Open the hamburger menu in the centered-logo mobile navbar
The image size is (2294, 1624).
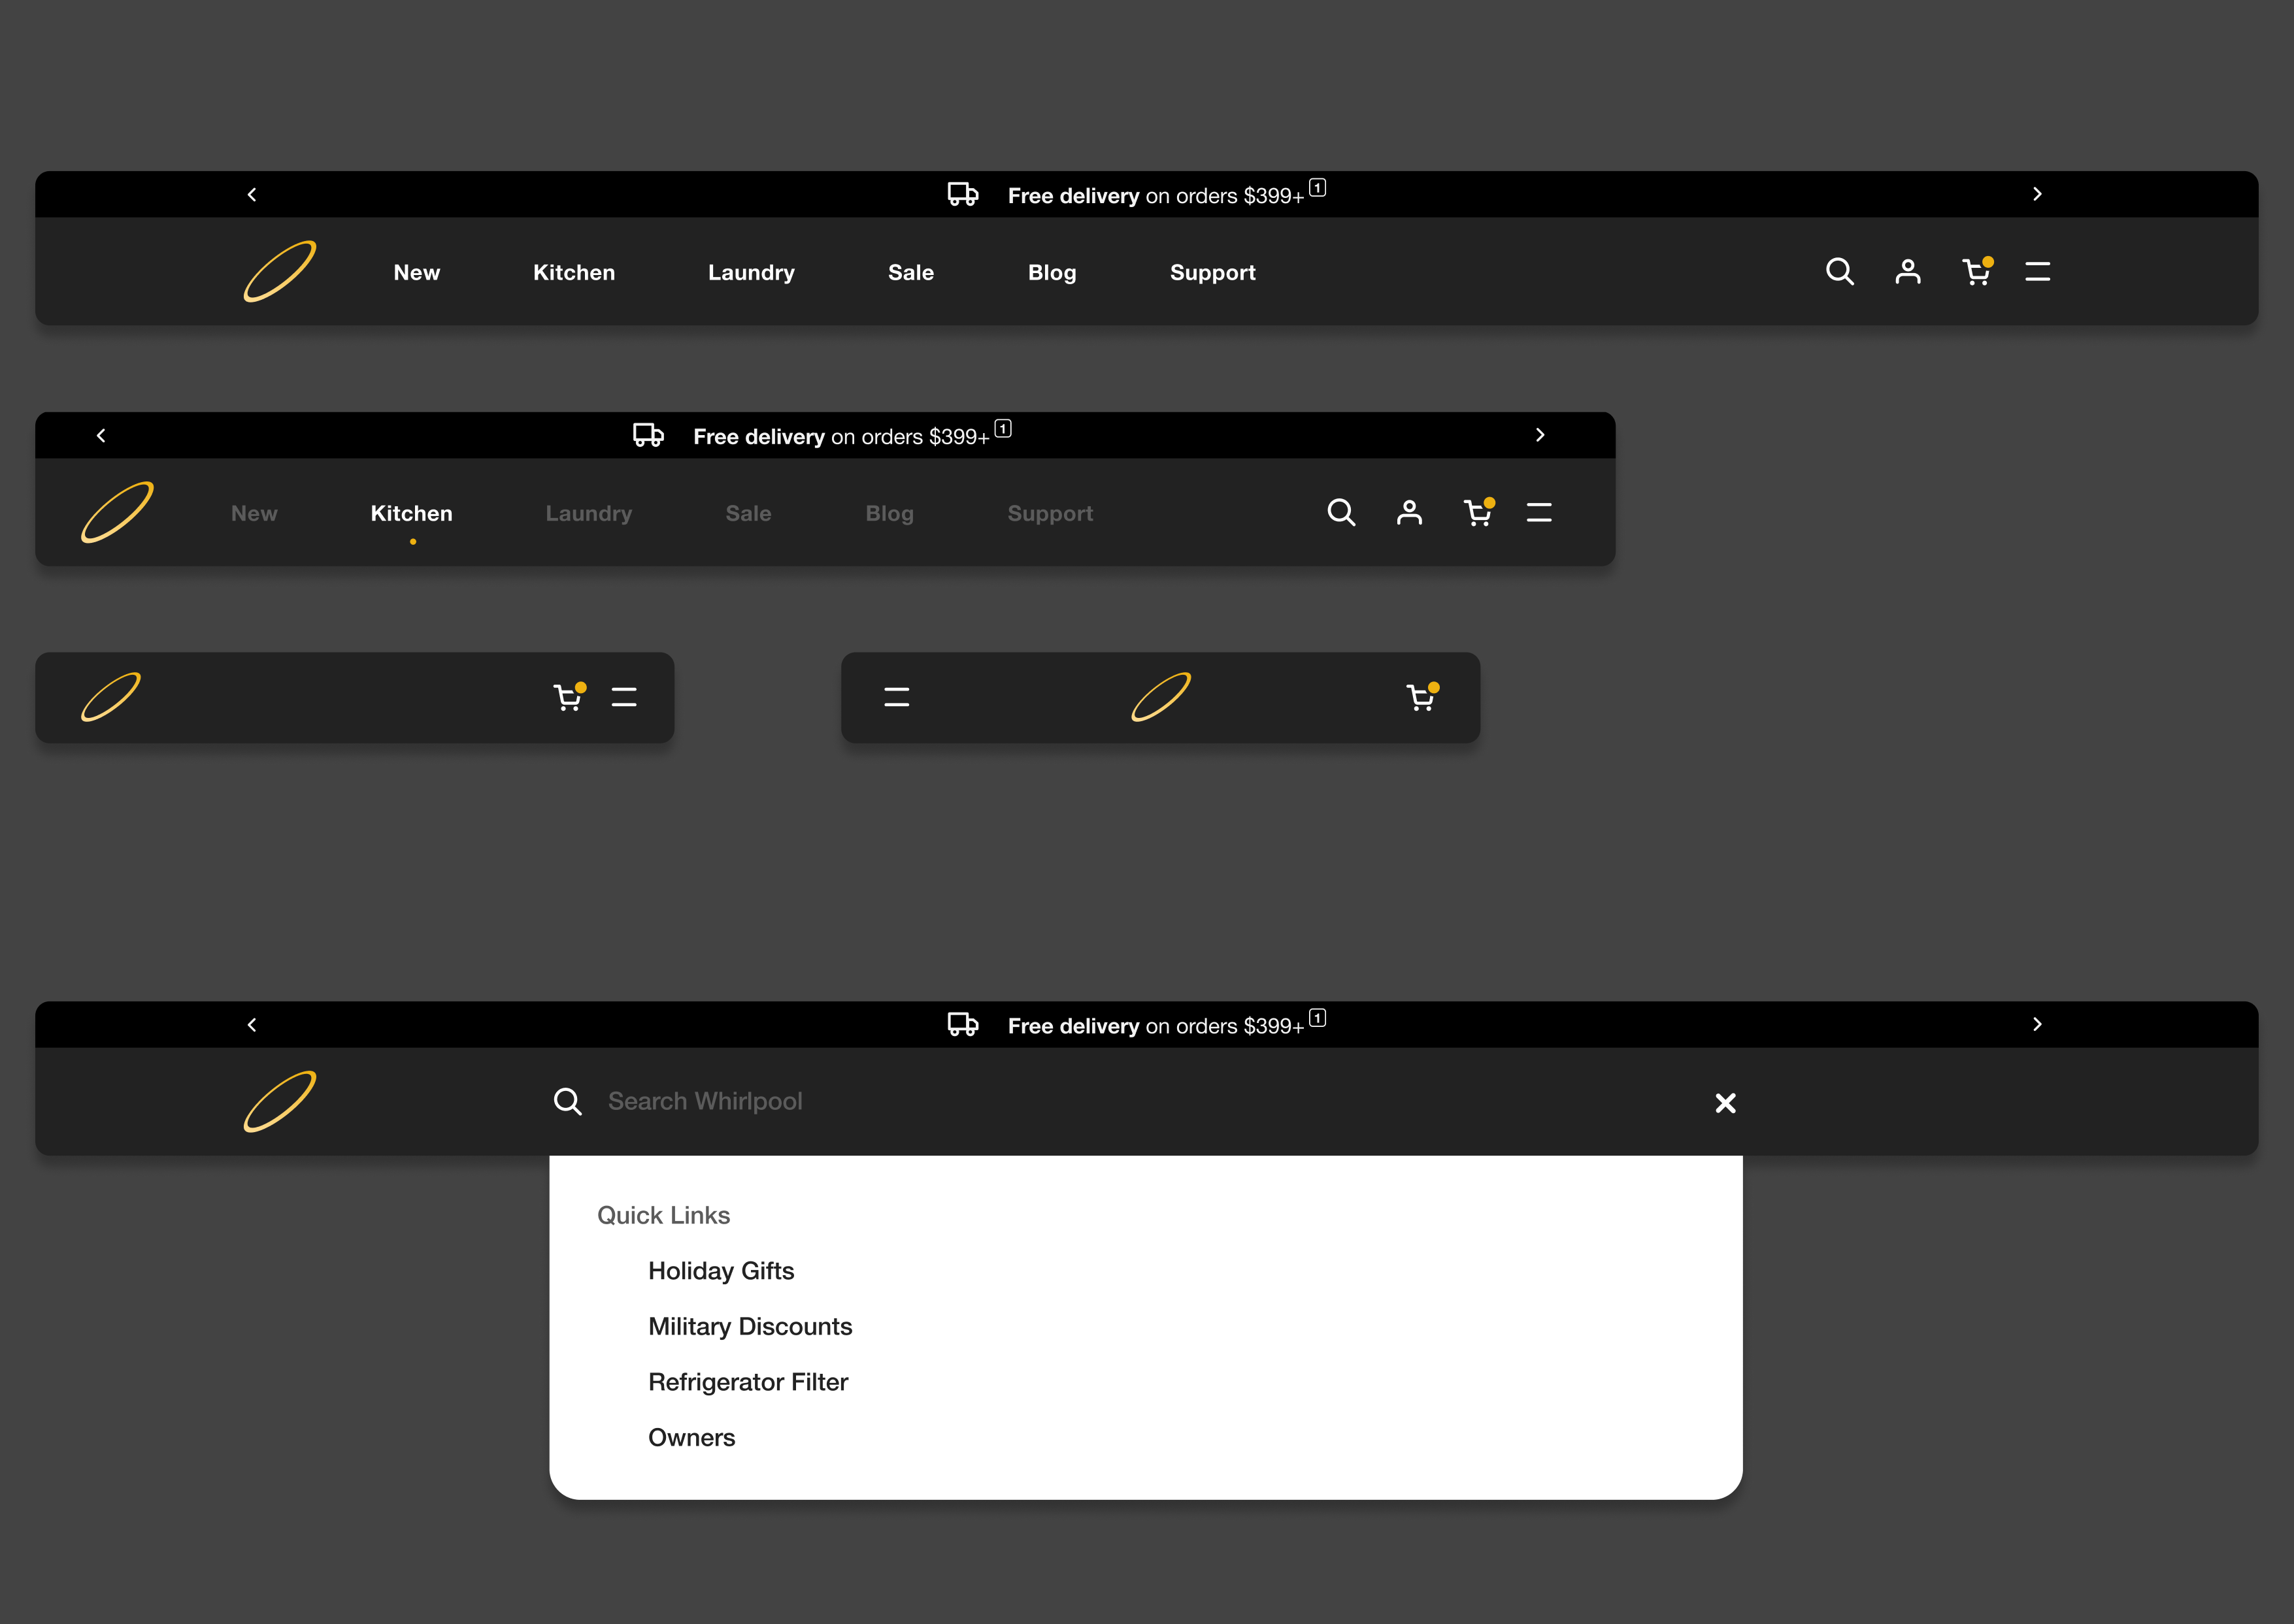click(897, 697)
